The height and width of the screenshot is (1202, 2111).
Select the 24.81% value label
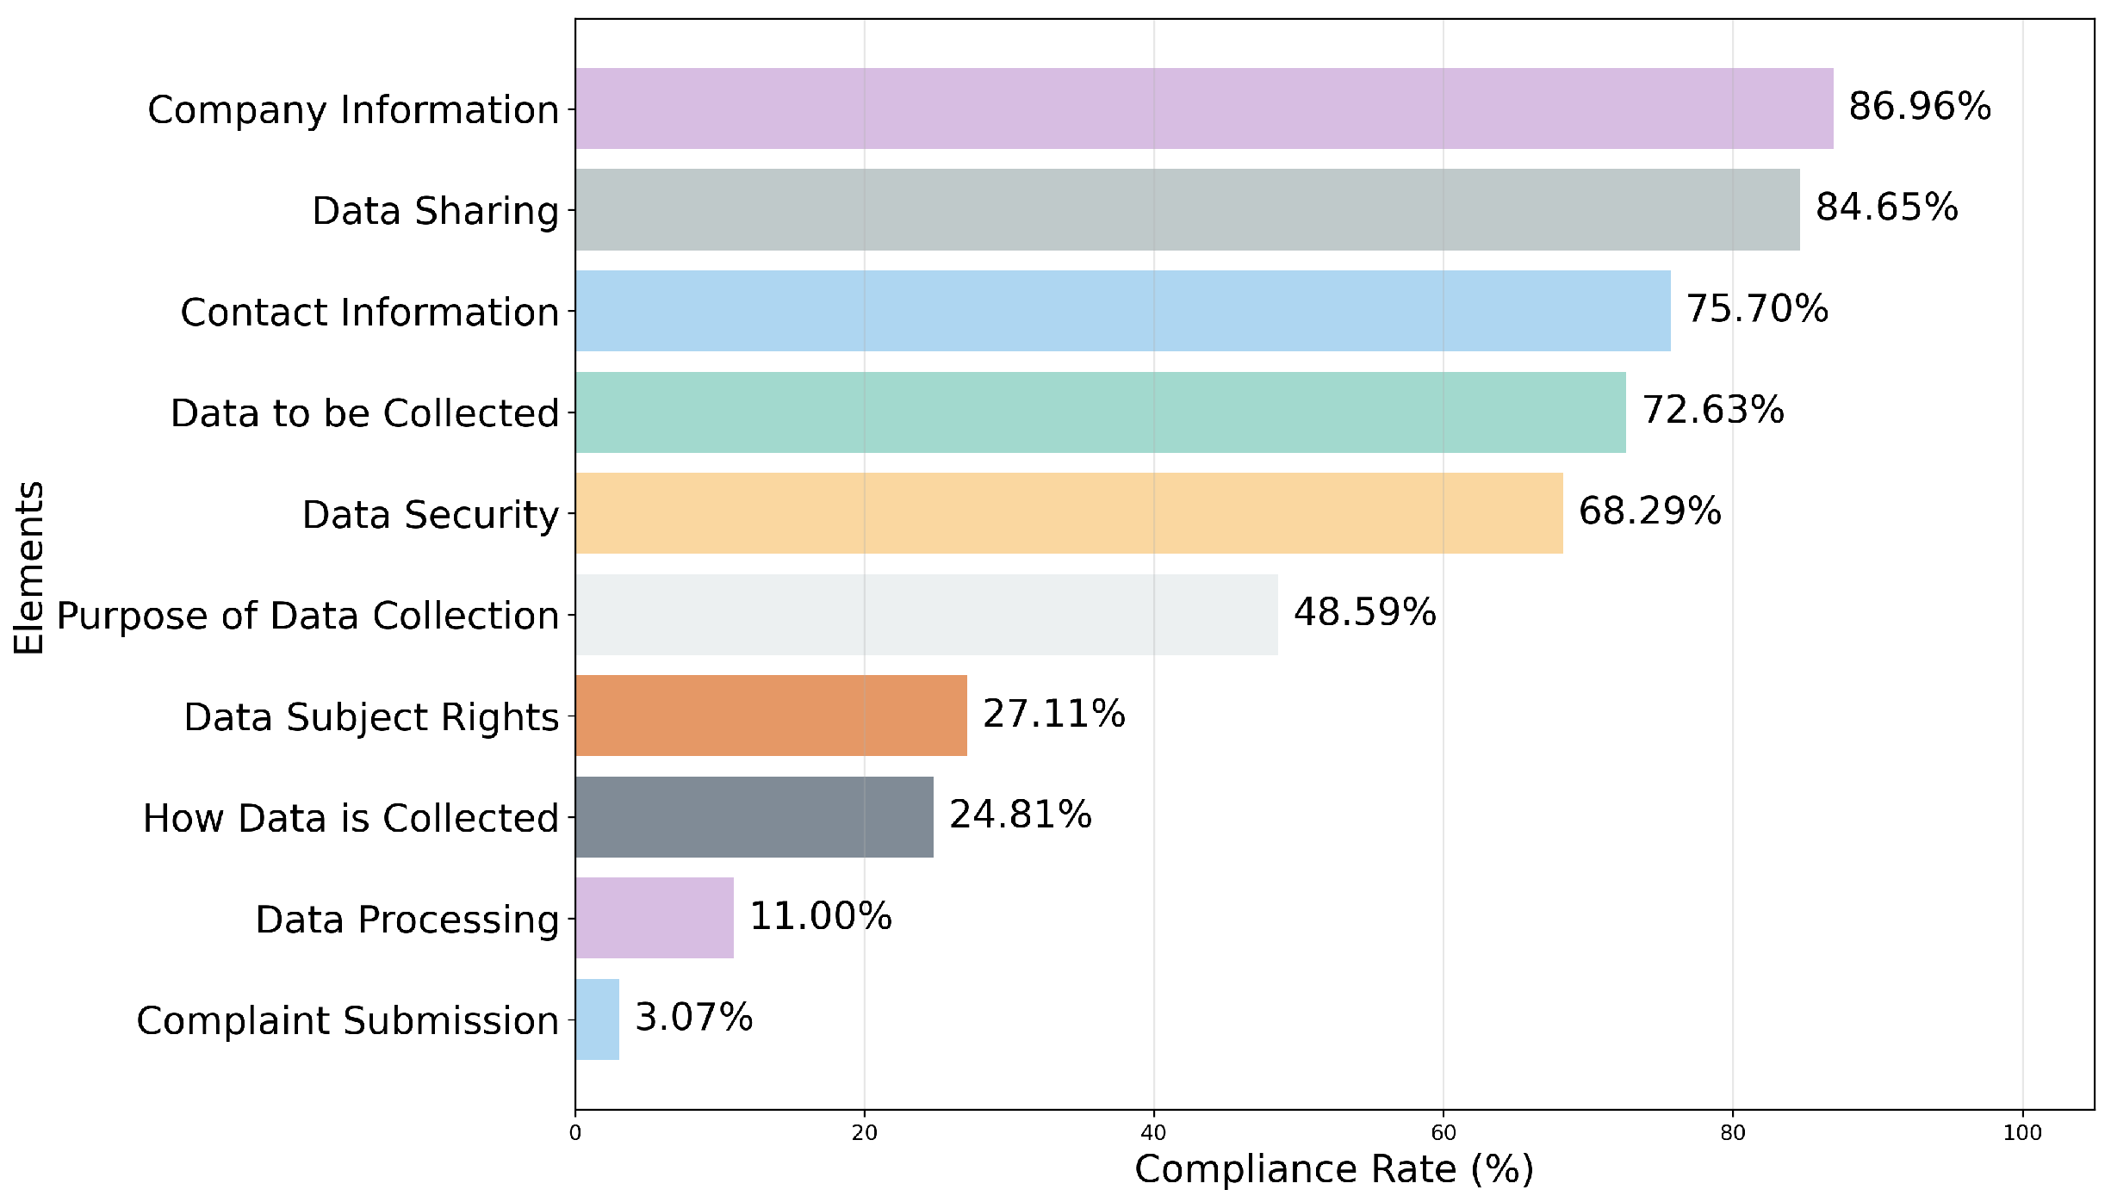[1021, 815]
